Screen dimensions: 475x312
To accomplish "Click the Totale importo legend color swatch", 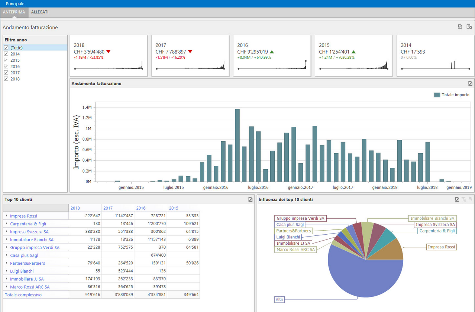I will (x=437, y=95).
